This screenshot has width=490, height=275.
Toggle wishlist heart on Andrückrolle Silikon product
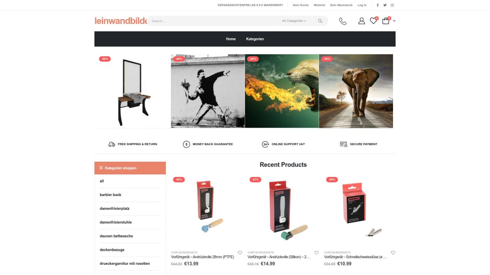316,253
